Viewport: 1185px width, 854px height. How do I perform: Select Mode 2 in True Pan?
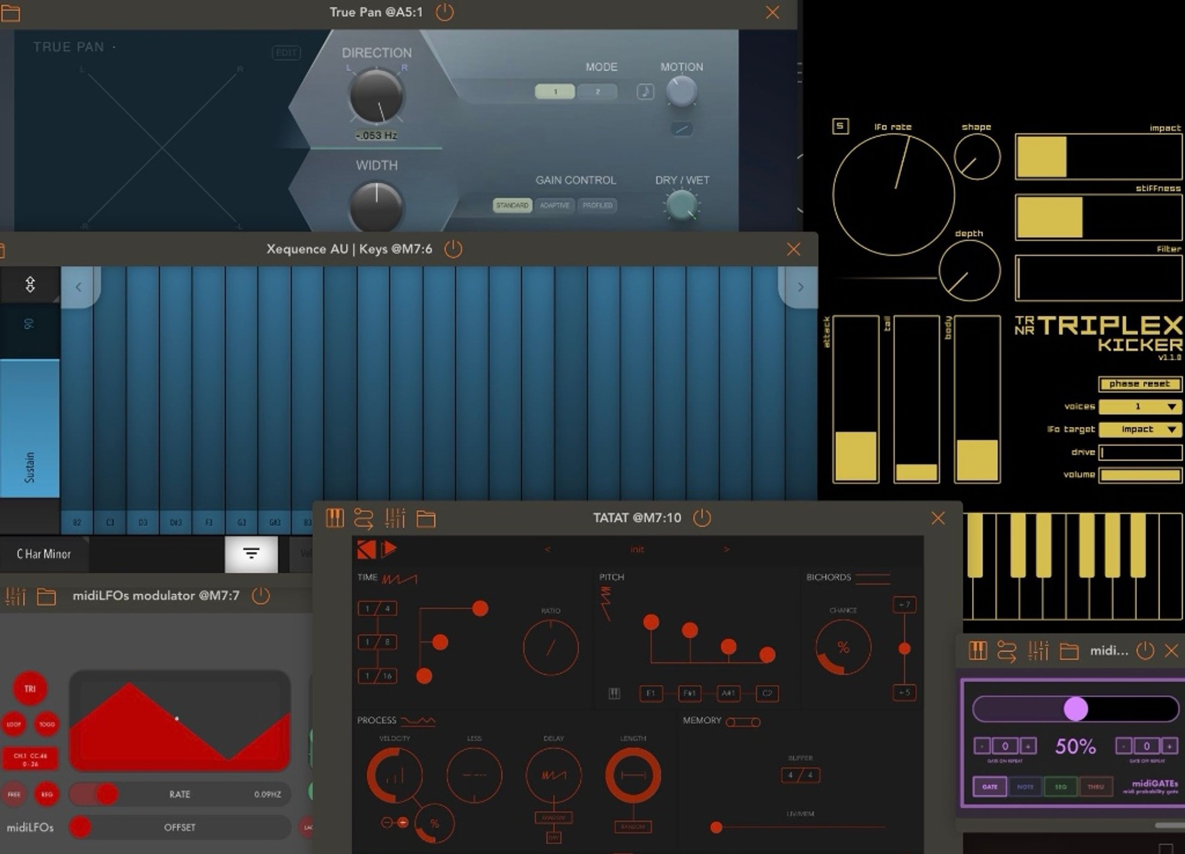point(597,92)
